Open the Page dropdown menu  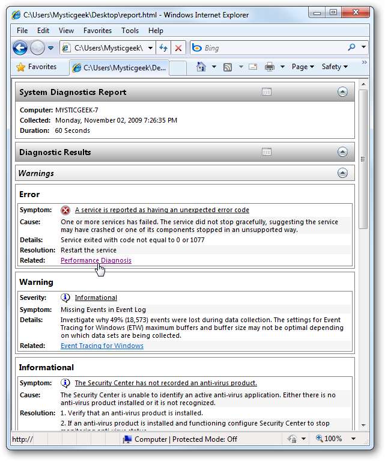tap(302, 67)
